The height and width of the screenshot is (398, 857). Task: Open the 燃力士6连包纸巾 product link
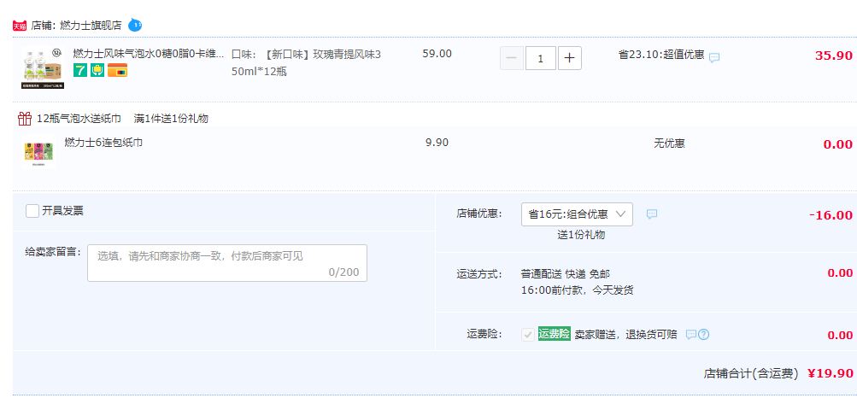pos(103,143)
